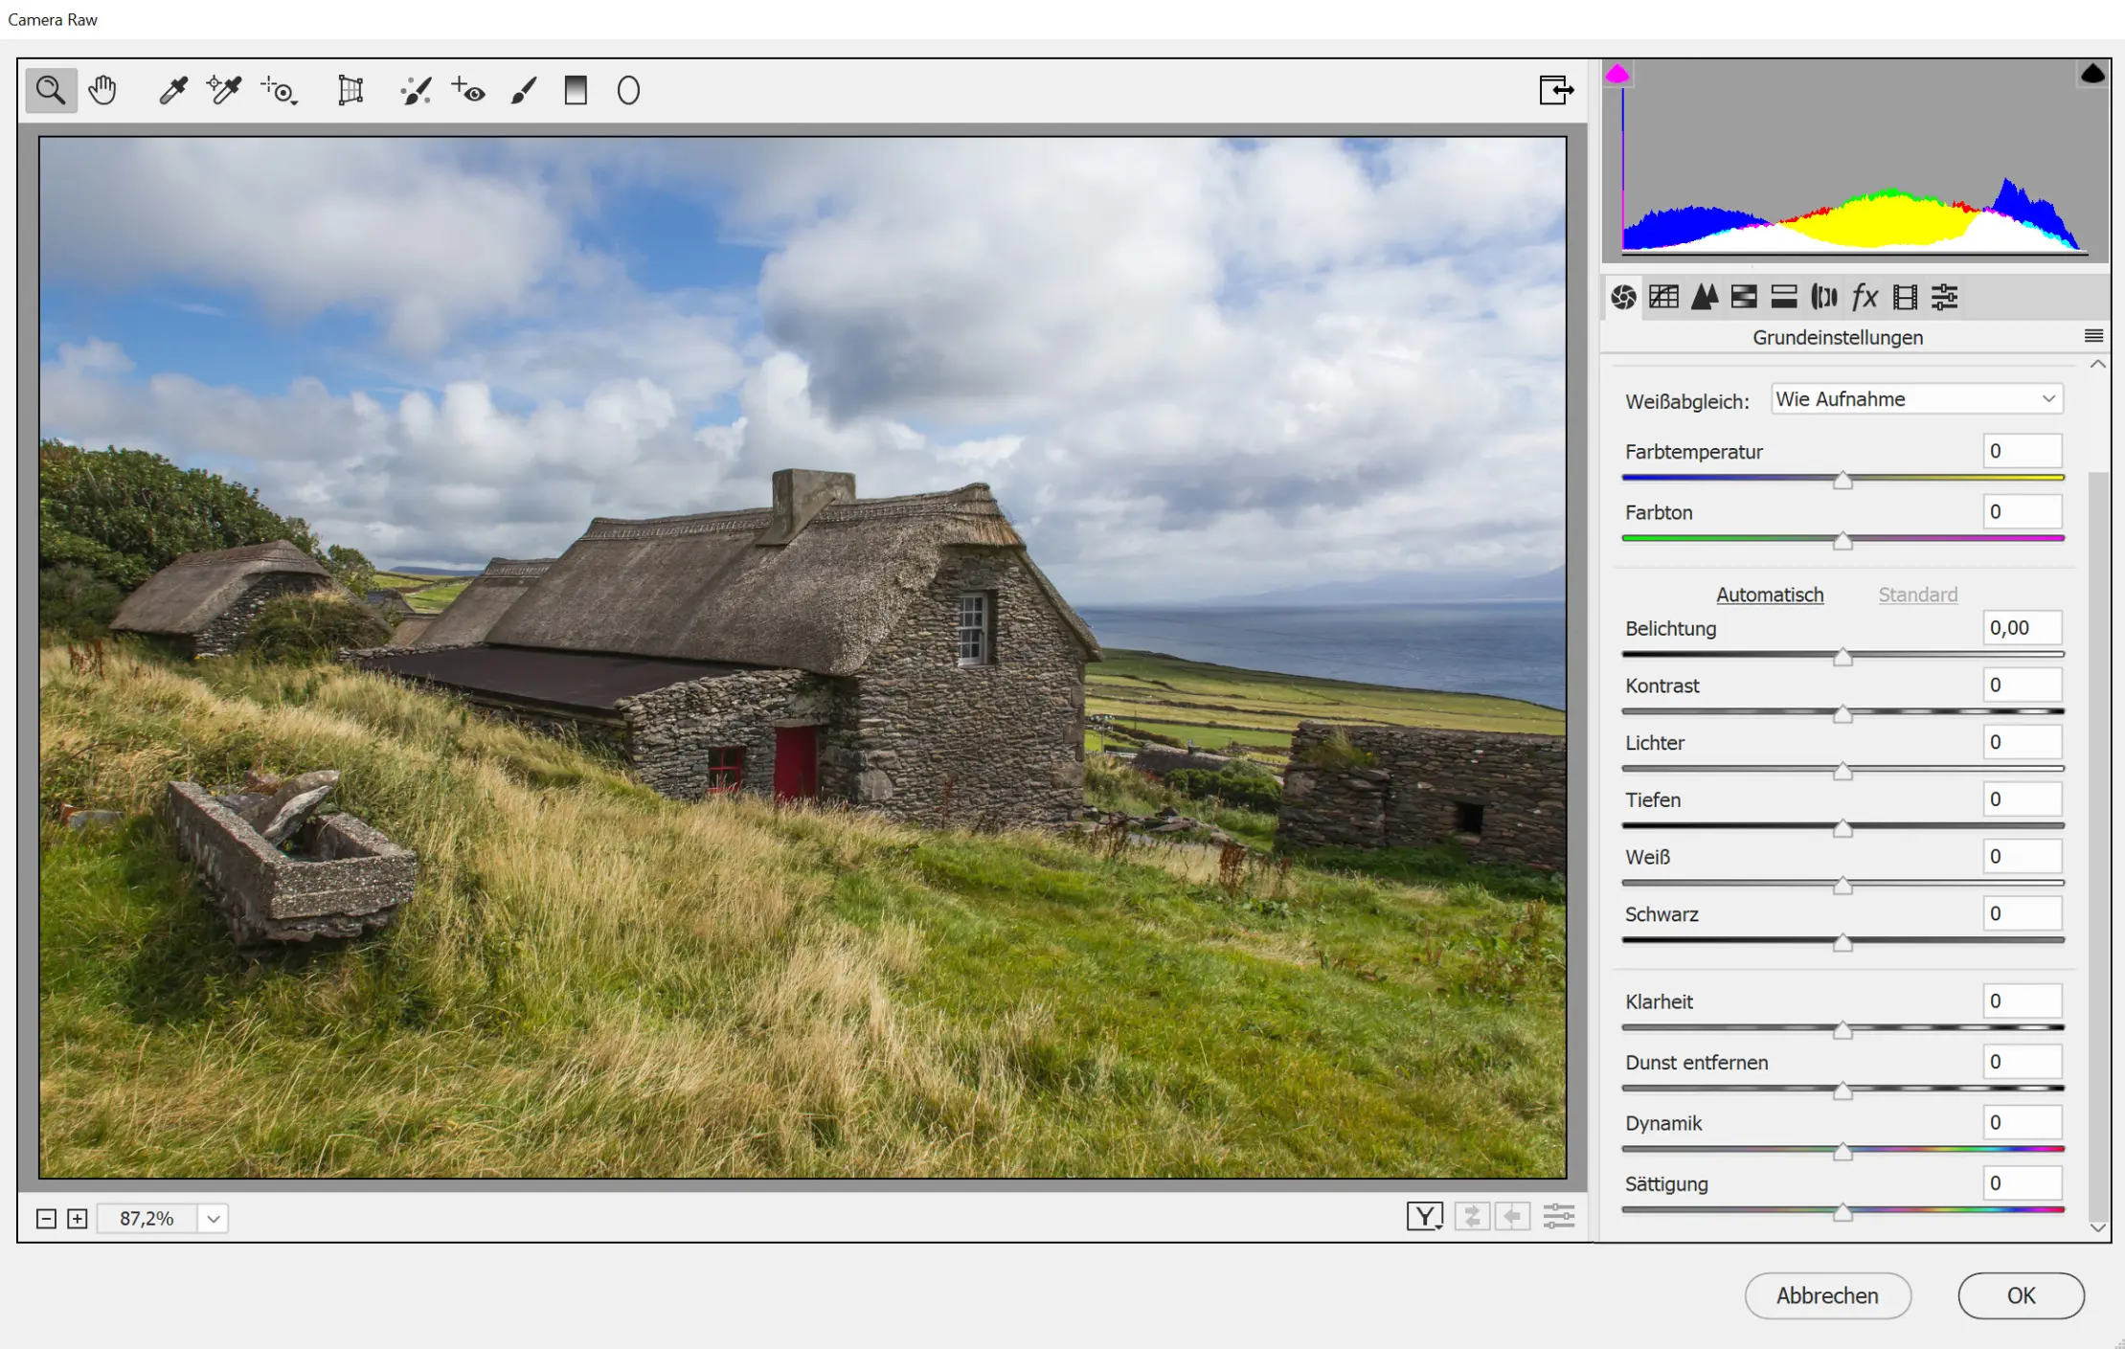The image size is (2125, 1349).
Task: Click the Automatisch link
Action: pyautogui.click(x=1769, y=595)
